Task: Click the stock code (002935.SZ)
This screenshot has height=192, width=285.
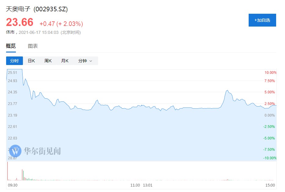Action: [51, 9]
